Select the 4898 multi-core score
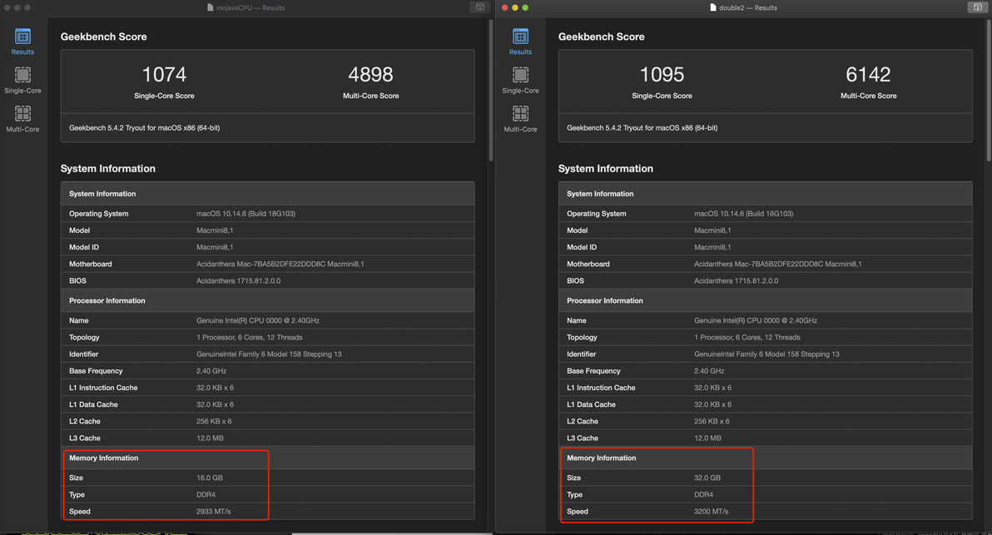 click(370, 75)
